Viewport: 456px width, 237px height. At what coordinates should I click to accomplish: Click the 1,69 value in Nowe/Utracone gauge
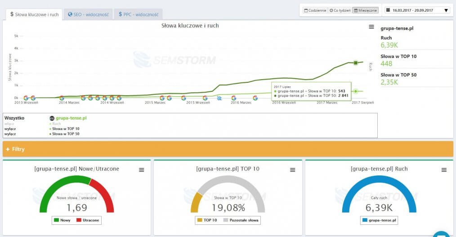pos(77,208)
